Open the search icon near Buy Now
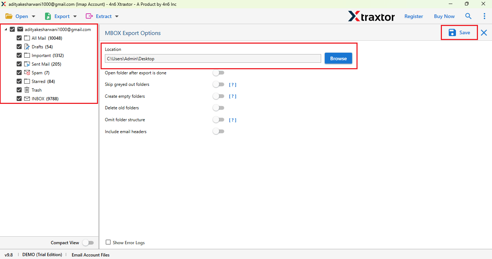Image resolution: width=492 pixels, height=259 pixels. (468, 16)
